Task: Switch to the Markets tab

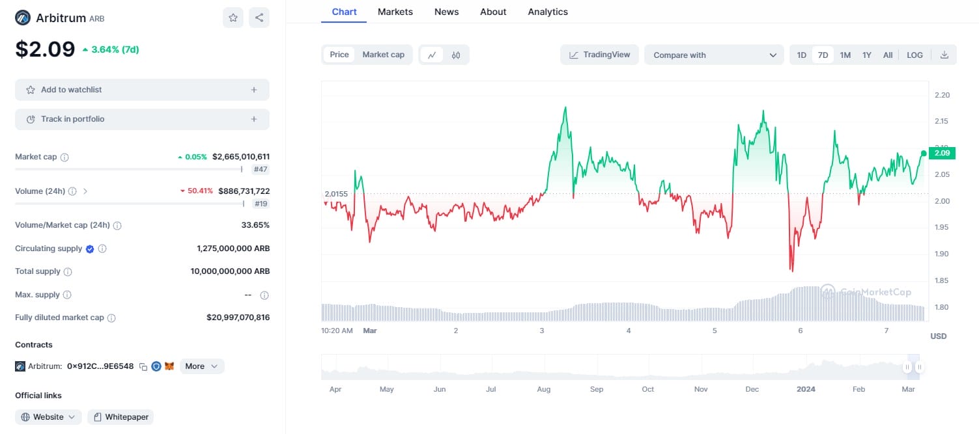Action: click(394, 12)
